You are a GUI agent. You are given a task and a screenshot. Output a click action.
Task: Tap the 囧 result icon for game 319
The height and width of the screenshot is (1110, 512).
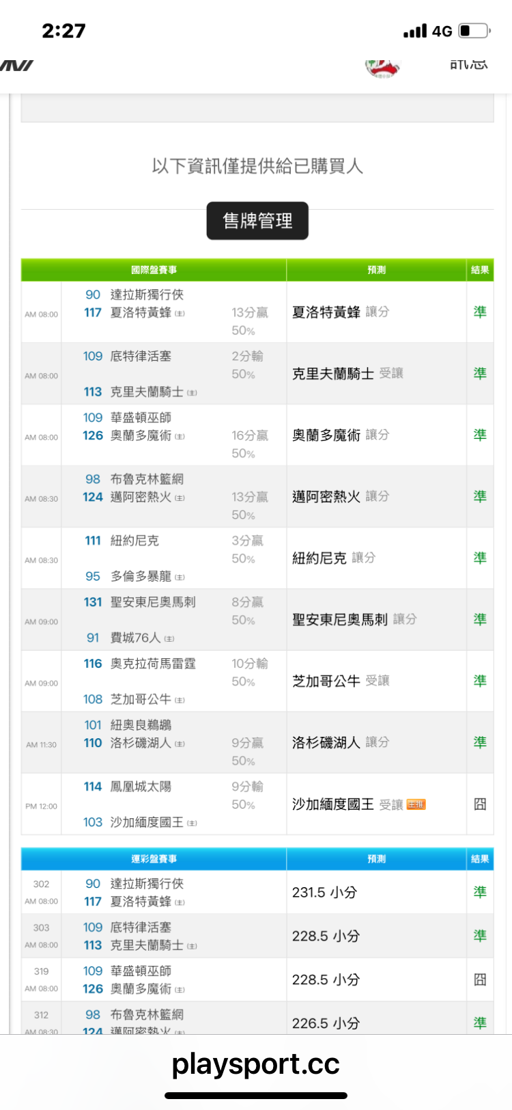(480, 979)
